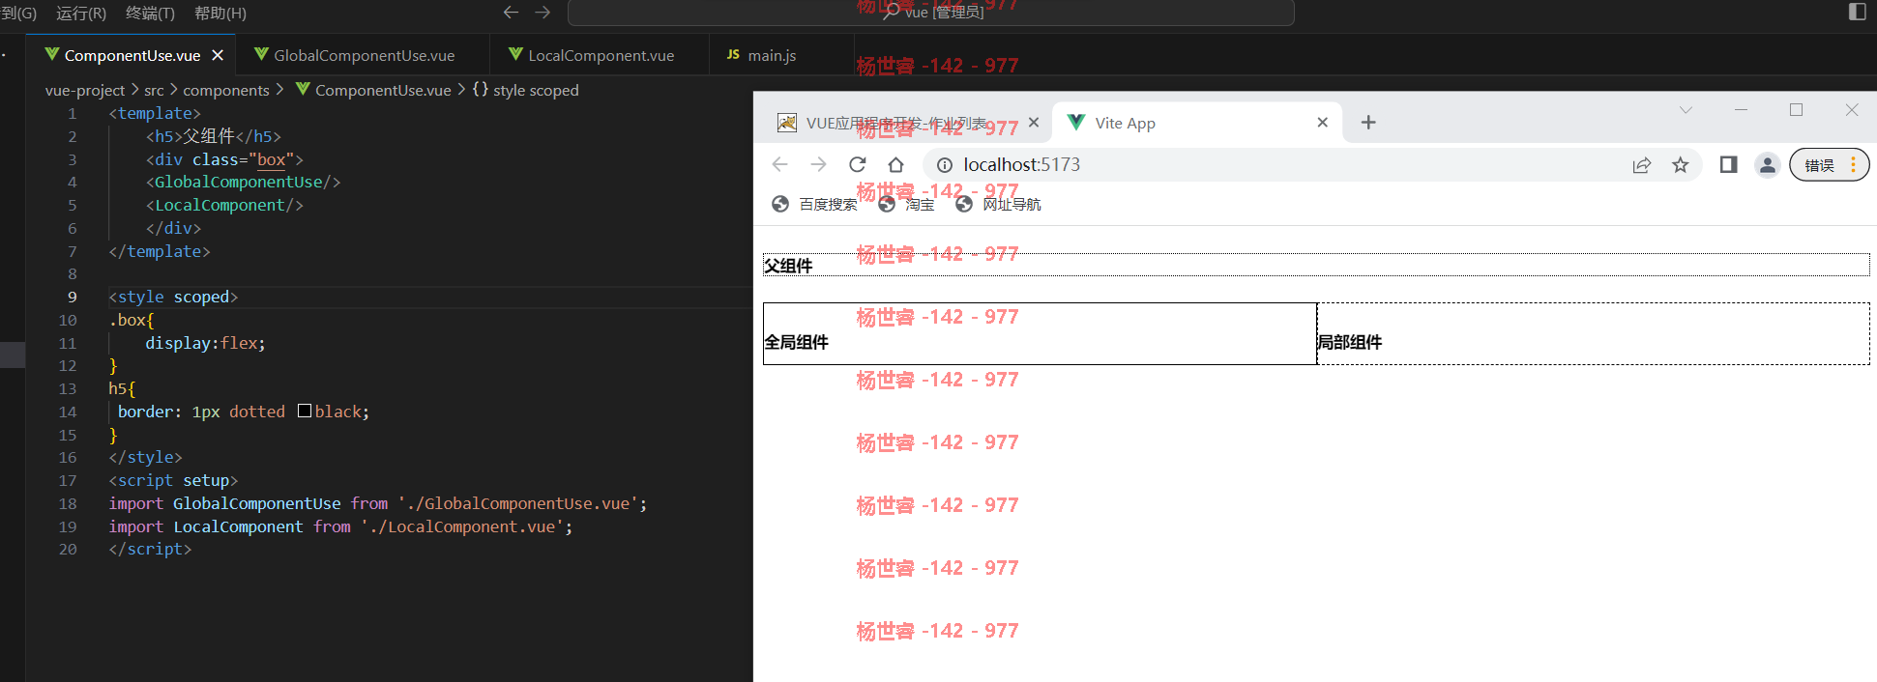The image size is (1877, 682).
Task: Click the browser back button
Action: coord(780,164)
